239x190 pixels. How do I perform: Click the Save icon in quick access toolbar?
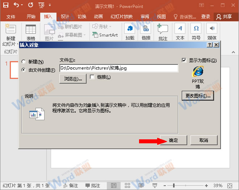6,5
